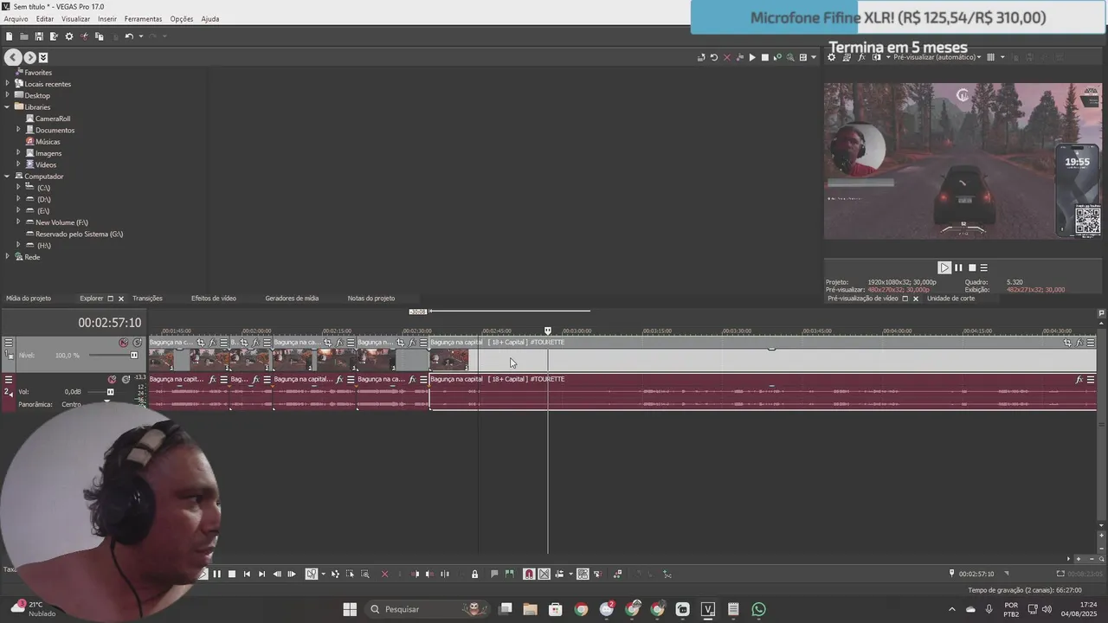Collapse the Libraries tree node
The image size is (1108, 623).
pos(8,107)
